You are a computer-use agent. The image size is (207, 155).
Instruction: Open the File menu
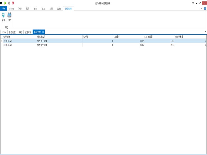[x=4, y=9]
